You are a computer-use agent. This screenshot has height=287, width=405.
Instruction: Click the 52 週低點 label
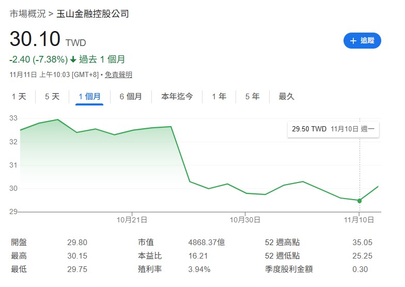[282, 256]
